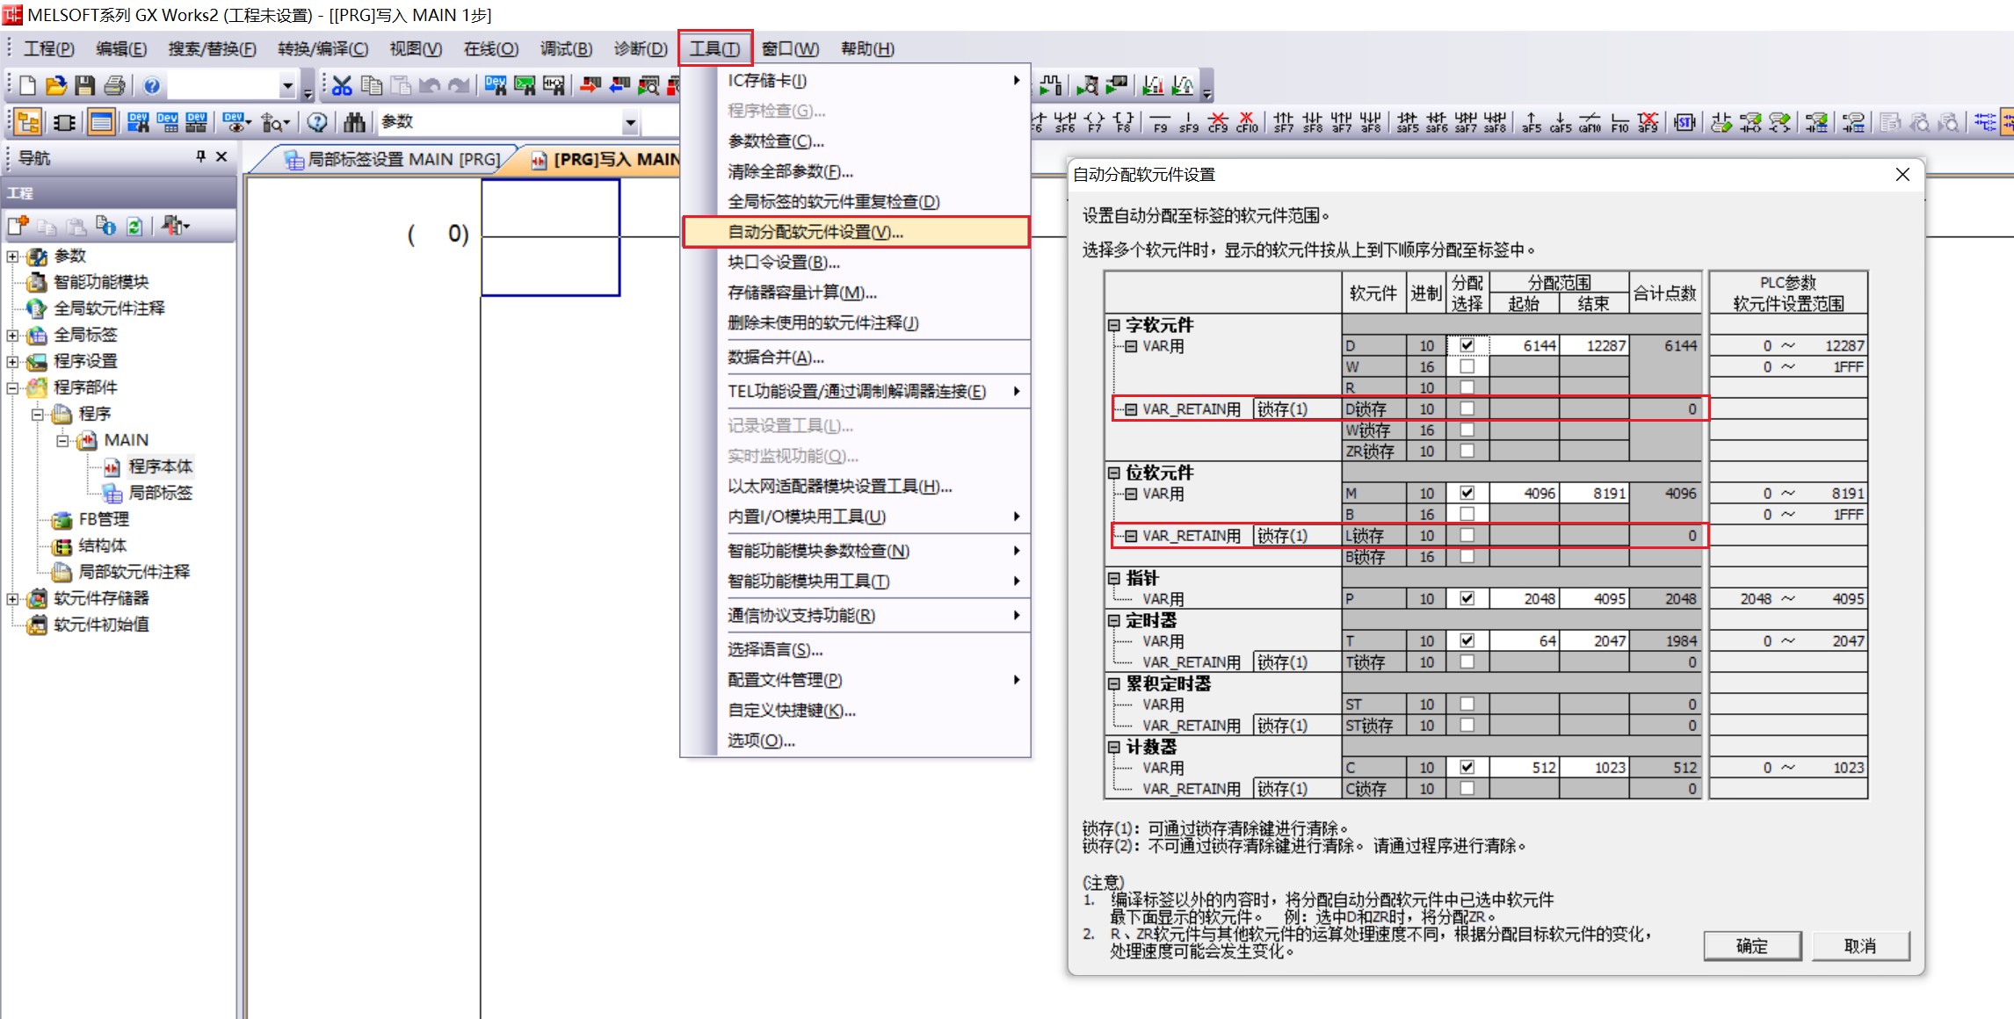Expand the 全局标签 tree node
This screenshot has width=2014, height=1019.
(x=12, y=335)
